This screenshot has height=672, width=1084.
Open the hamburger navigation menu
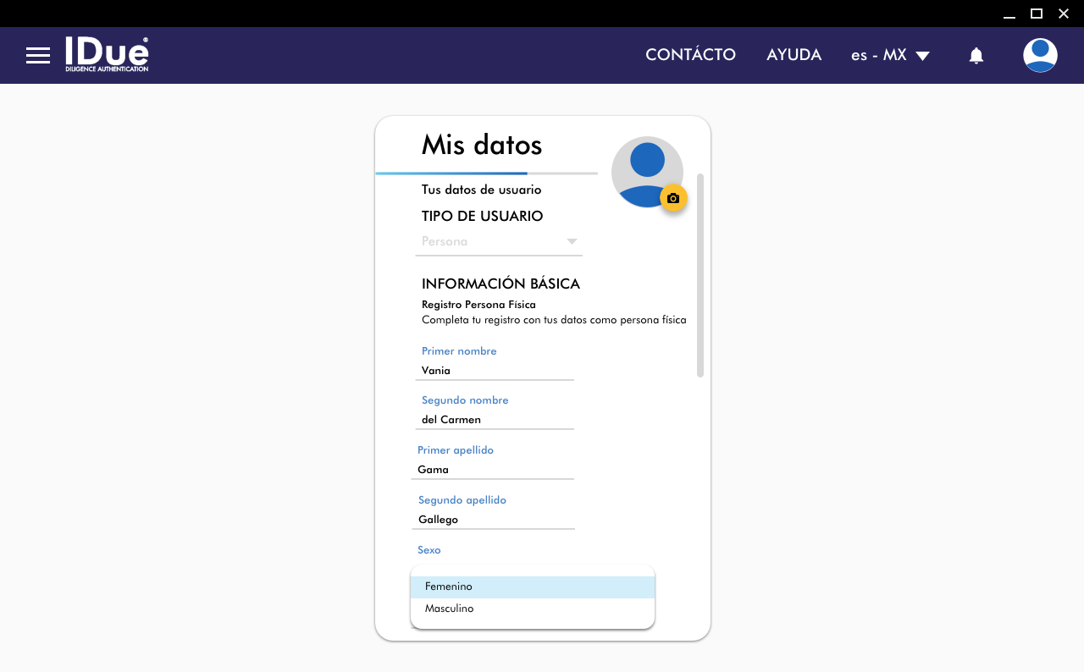pos(38,56)
